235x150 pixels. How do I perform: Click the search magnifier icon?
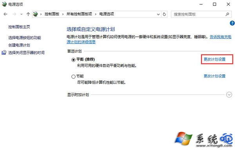click(x=227, y=14)
